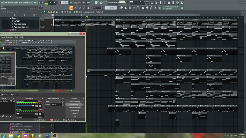Viewport: 246px width, 138px height.
Task: Mute the Desktop Audio speaker icon
Action: tap(36, 106)
